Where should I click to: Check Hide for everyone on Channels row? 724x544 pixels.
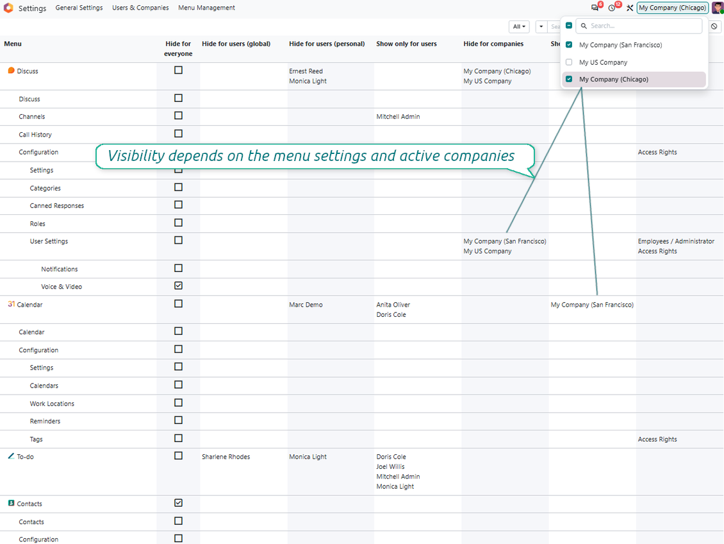pyautogui.click(x=178, y=115)
